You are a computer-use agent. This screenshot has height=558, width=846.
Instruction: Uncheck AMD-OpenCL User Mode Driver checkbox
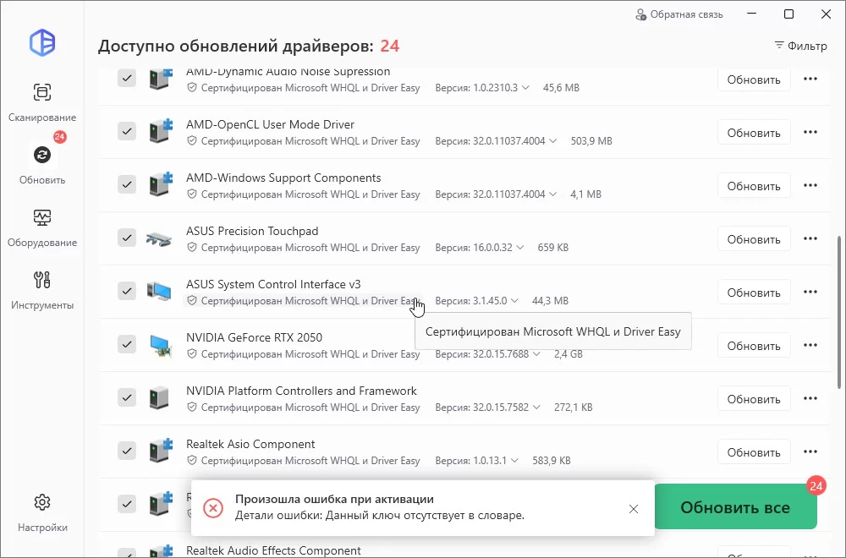(127, 131)
